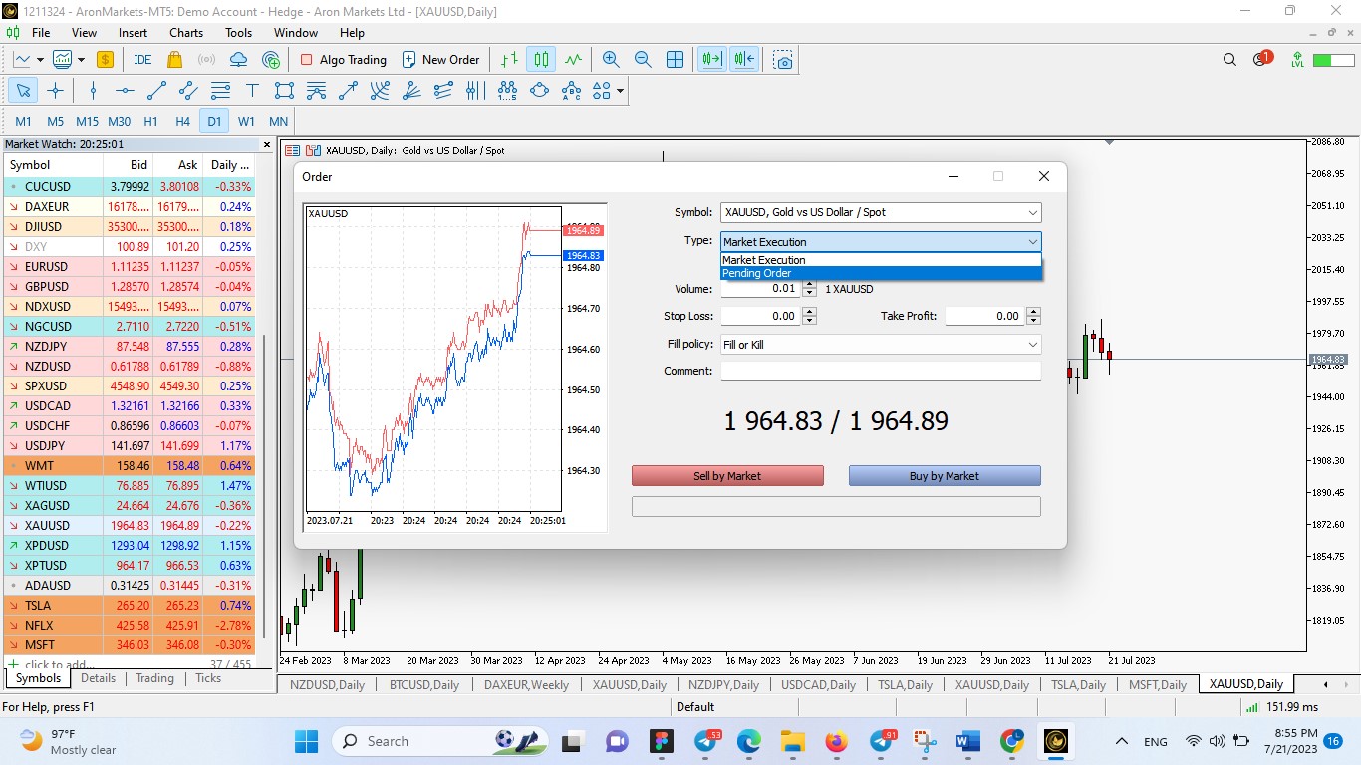Click the Comment field in the Order dialog
The height and width of the screenshot is (765, 1361).
pos(881,371)
